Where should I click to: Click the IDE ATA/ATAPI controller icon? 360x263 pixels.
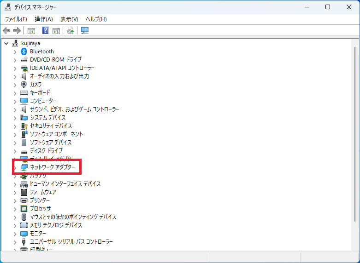click(x=24, y=68)
